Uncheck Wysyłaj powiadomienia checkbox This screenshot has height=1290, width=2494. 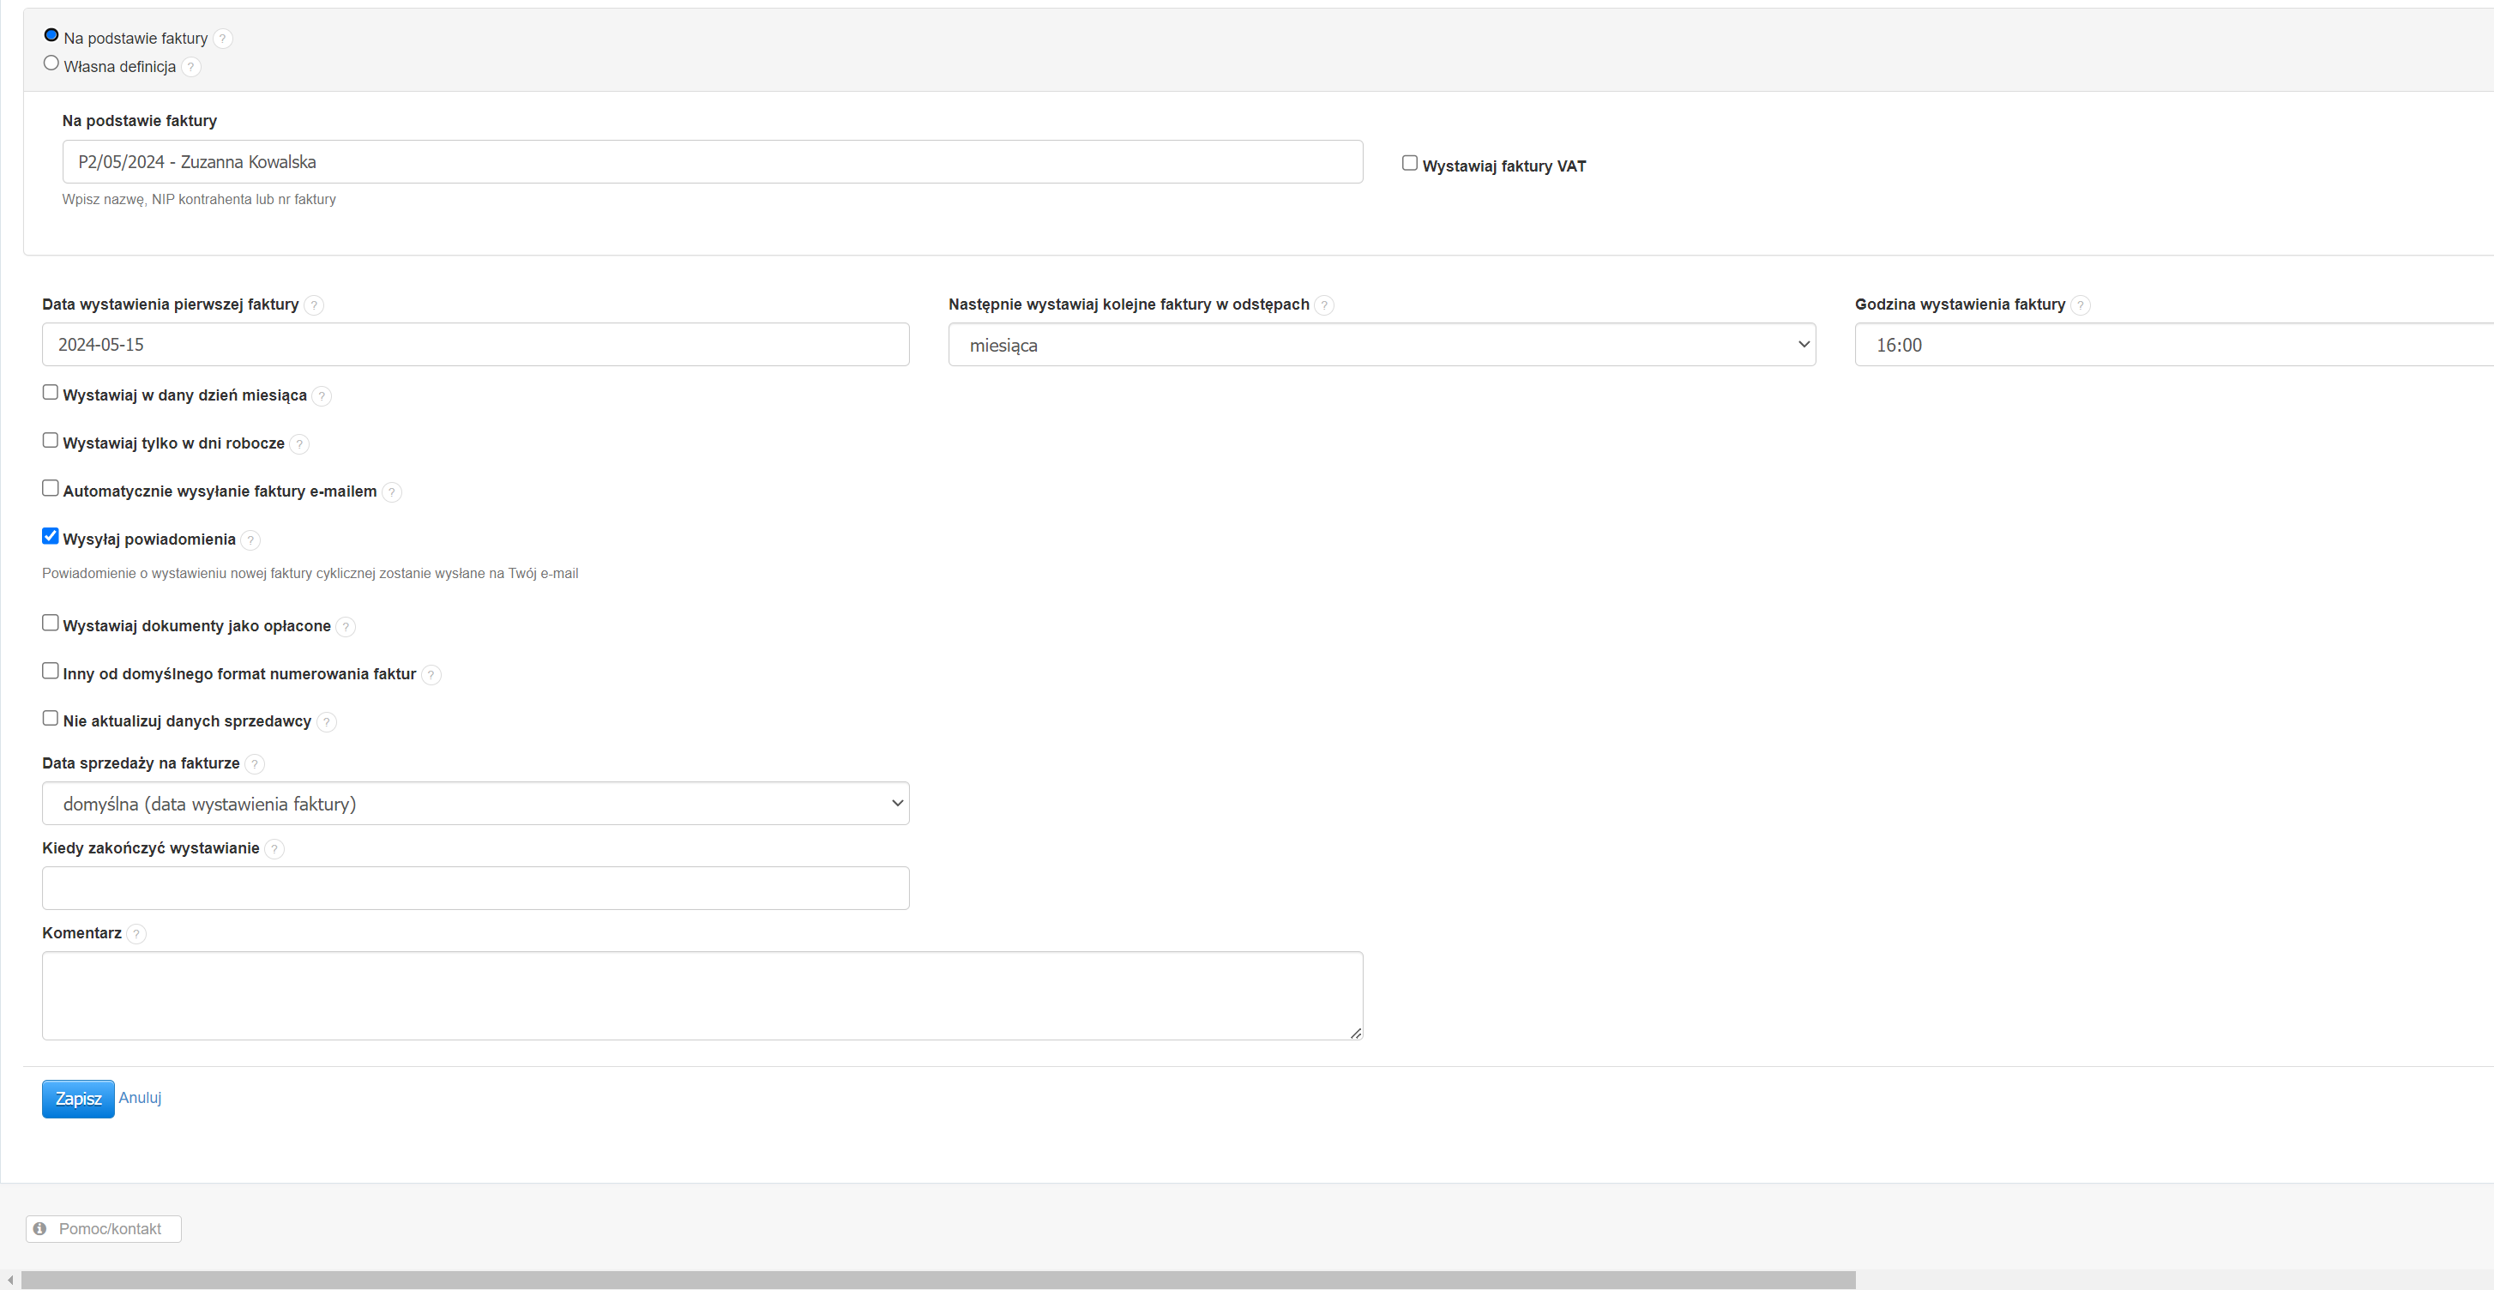[51, 535]
